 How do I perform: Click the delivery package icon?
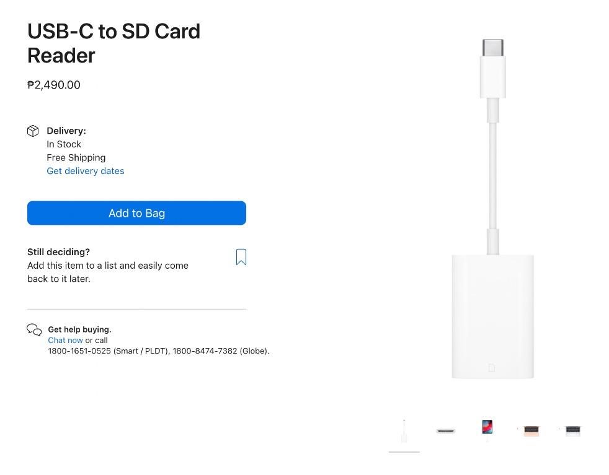(x=33, y=131)
